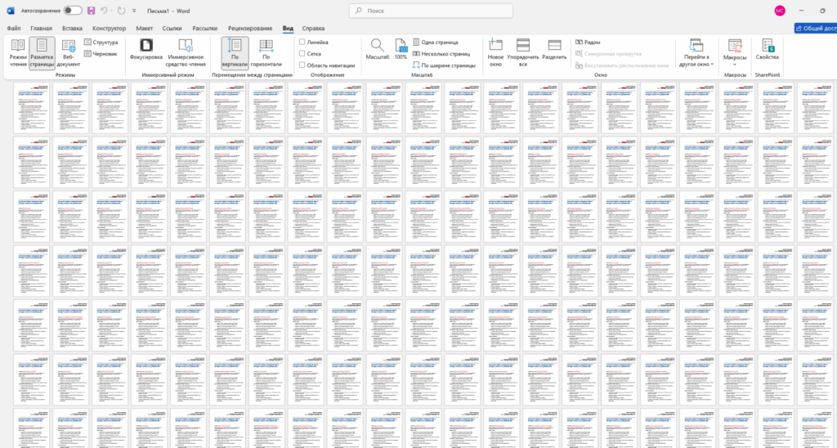Select Режим чтения view icon
The width and height of the screenshot is (837, 448).
(x=18, y=52)
